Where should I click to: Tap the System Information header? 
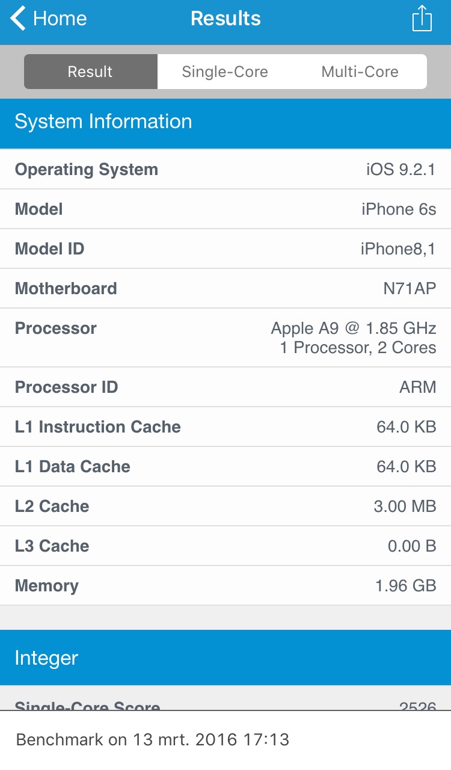tap(226, 122)
